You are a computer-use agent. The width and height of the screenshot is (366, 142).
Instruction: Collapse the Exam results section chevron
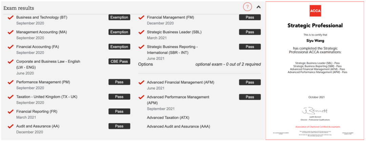(258, 7)
